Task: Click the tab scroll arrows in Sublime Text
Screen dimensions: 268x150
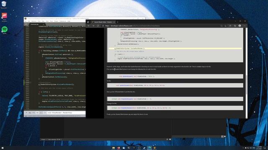Action: click(26, 24)
